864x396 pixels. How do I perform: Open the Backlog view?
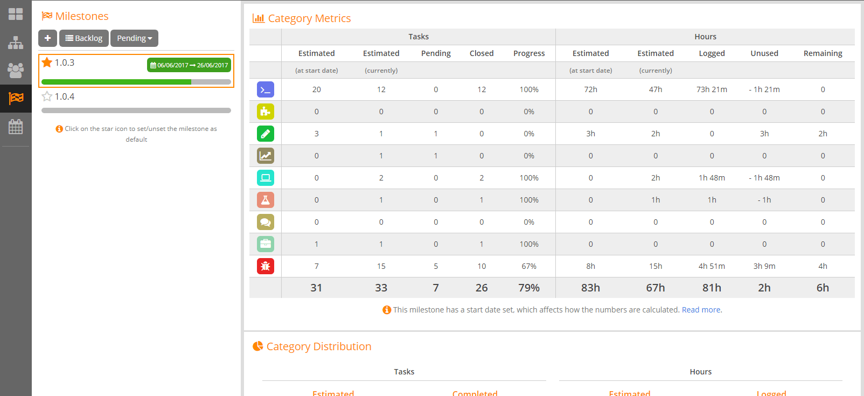tap(84, 38)
